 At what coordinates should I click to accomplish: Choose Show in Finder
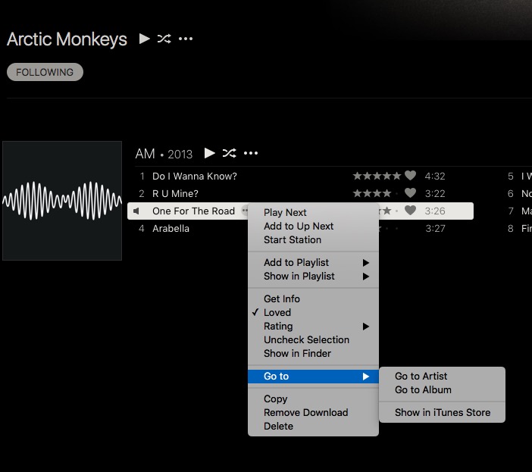(313, 353)
